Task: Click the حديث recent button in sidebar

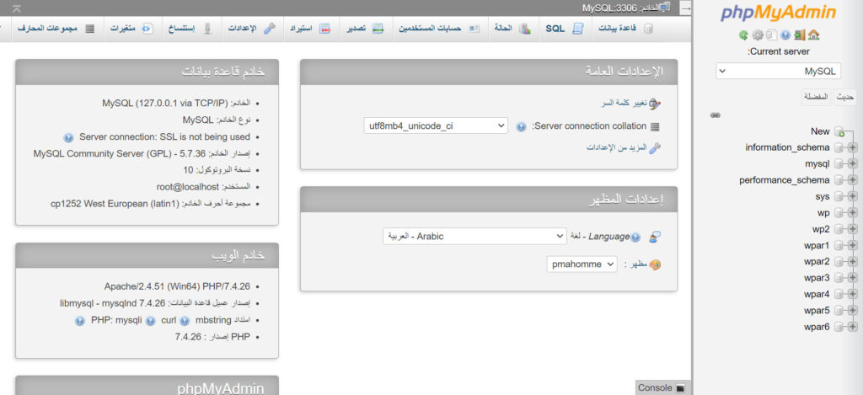Action: (x=844, y=98)
